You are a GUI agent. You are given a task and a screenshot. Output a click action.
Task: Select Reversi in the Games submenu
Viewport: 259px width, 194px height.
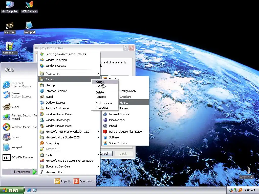point(134,108)
